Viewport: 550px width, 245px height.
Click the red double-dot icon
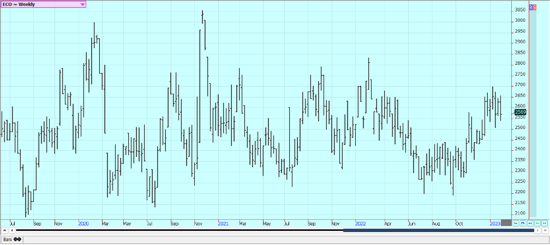coord(544,223)
